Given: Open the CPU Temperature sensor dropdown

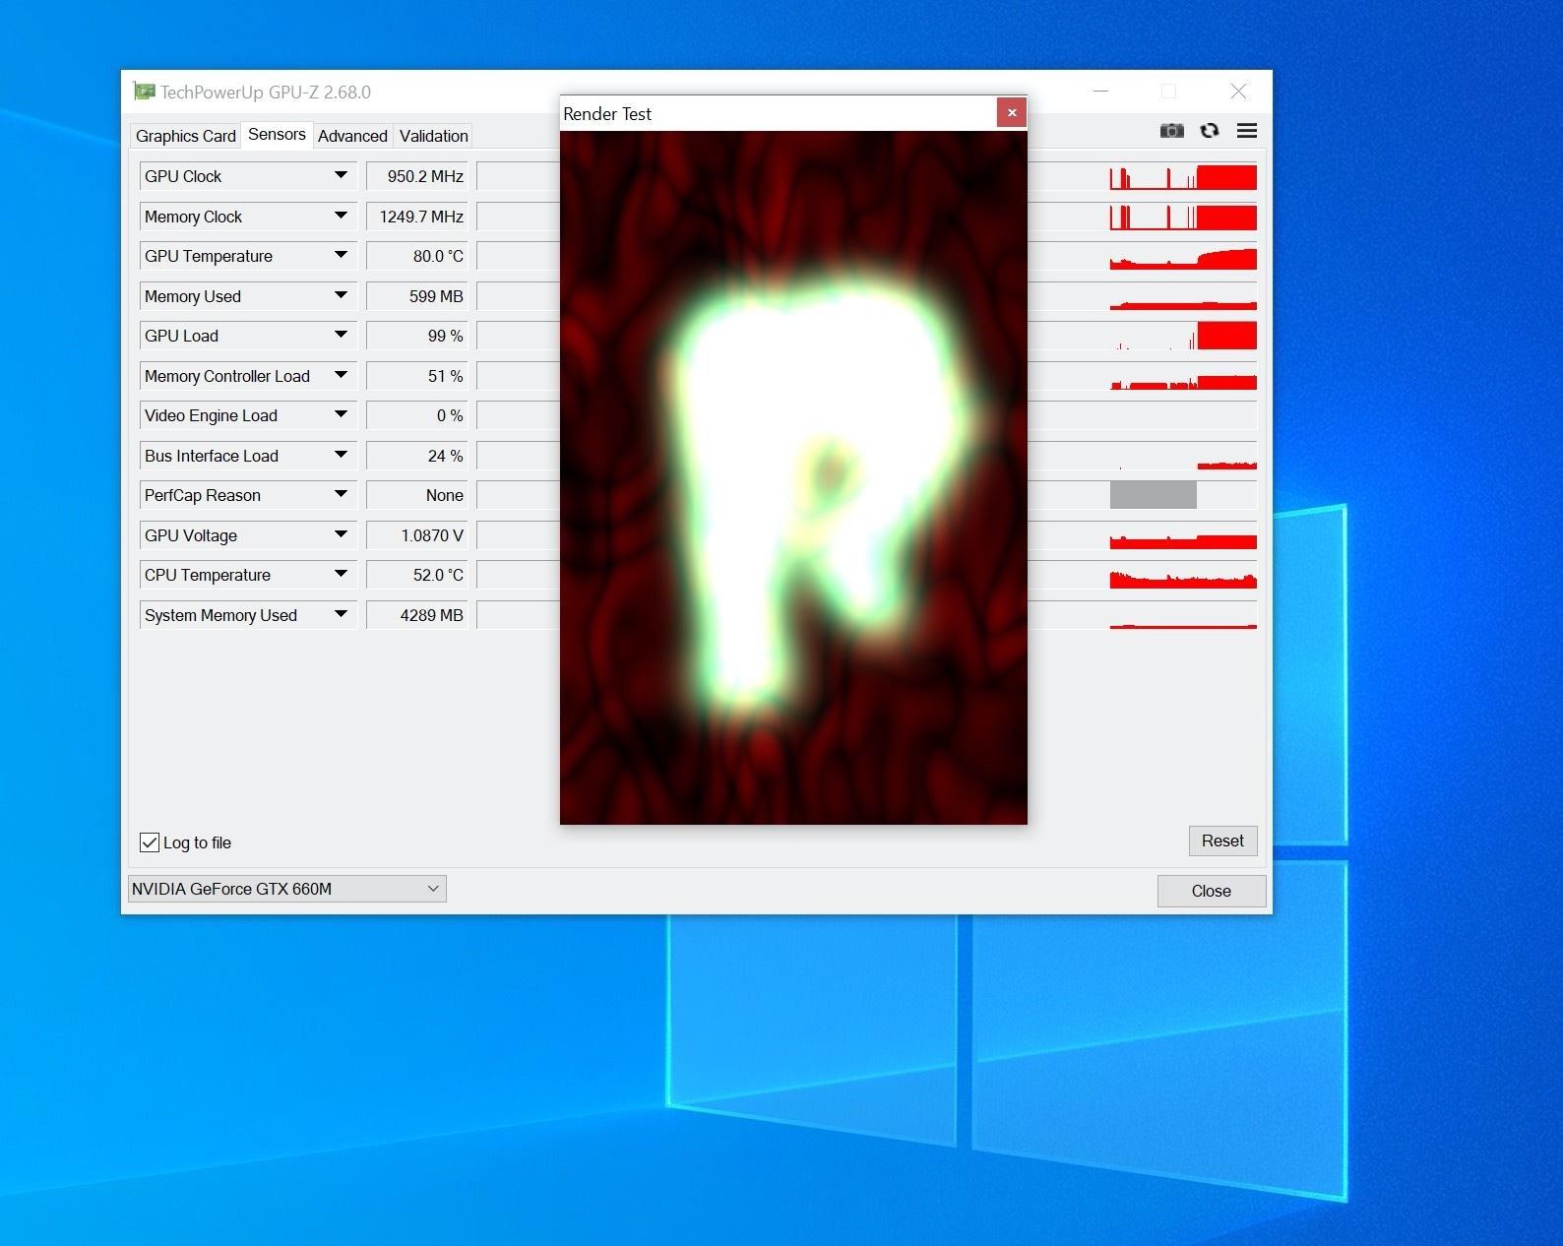Looking at the screenshot, I should point(341,575).
